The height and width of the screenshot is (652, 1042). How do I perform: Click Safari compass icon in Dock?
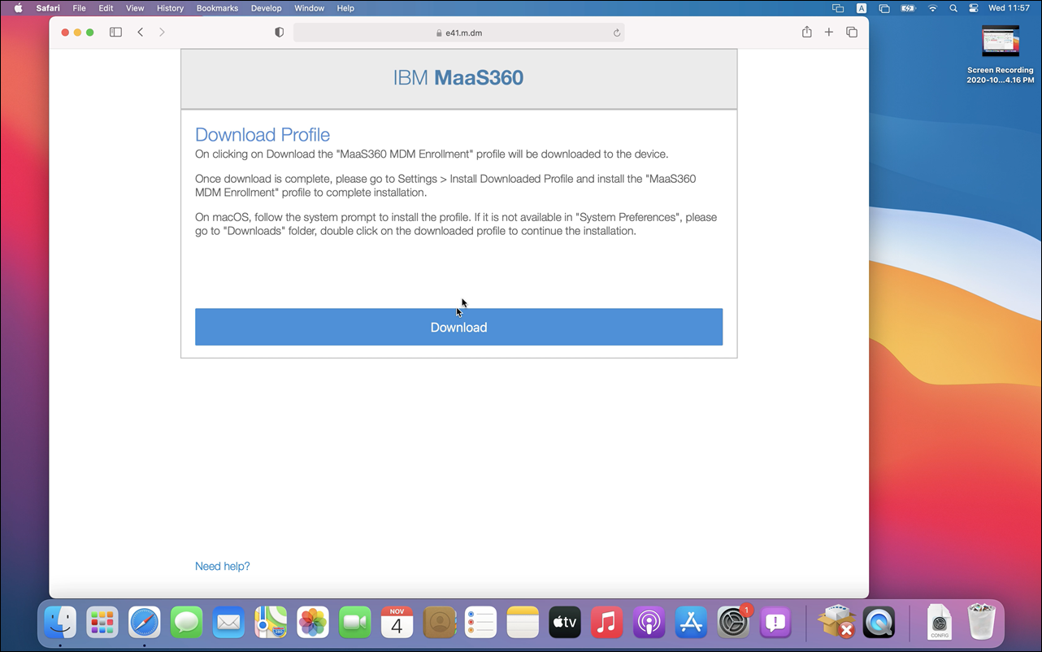(x=145, y=623)
